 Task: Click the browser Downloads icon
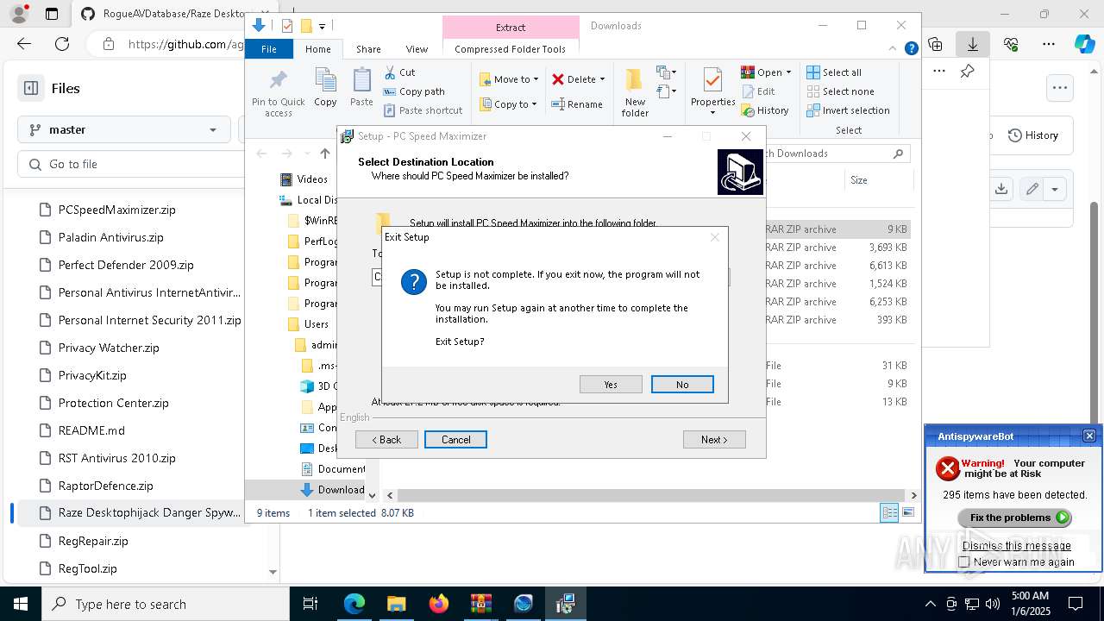click(973, 44)
